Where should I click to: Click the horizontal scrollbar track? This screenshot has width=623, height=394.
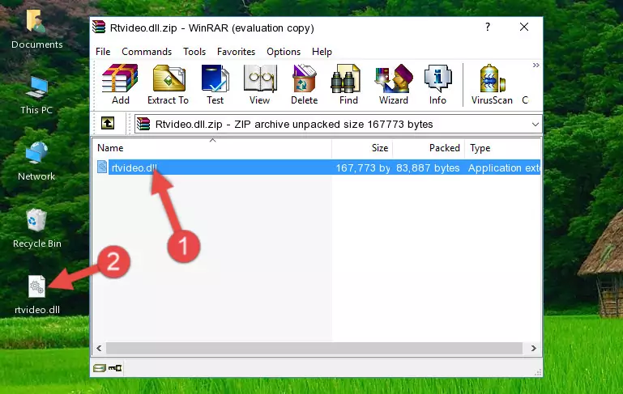tap(314, 349)
